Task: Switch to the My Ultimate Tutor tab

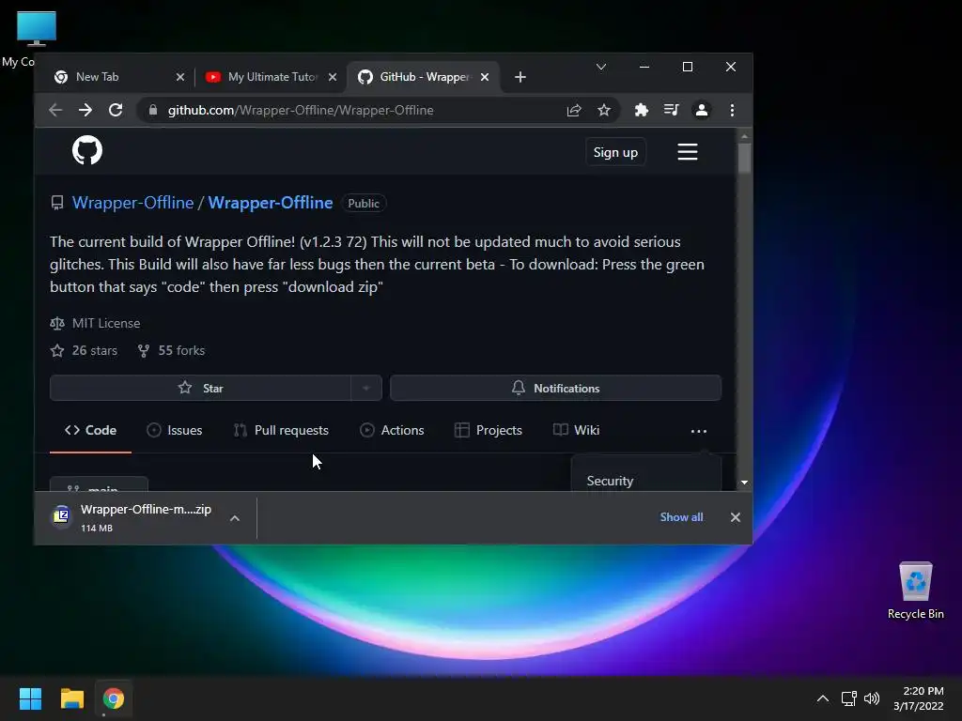Action: tap(272, 77)
